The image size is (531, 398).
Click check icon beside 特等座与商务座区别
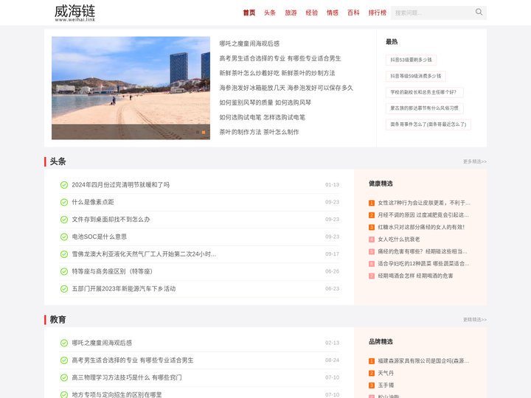click(x=64, y=271)
